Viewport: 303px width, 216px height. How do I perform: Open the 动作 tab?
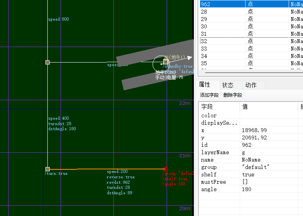point(251,85)
